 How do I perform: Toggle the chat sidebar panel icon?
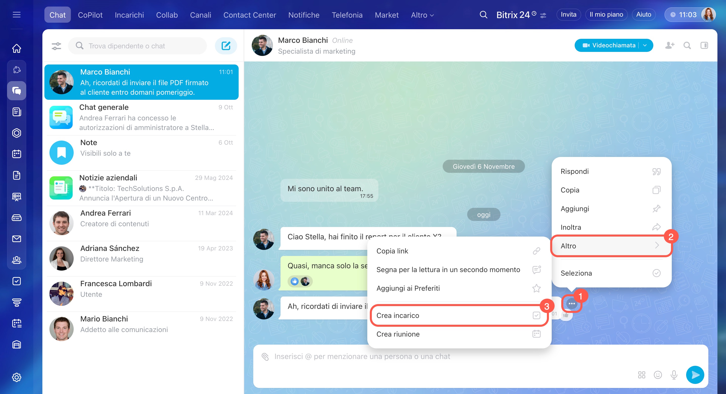[x=704, y=45]
